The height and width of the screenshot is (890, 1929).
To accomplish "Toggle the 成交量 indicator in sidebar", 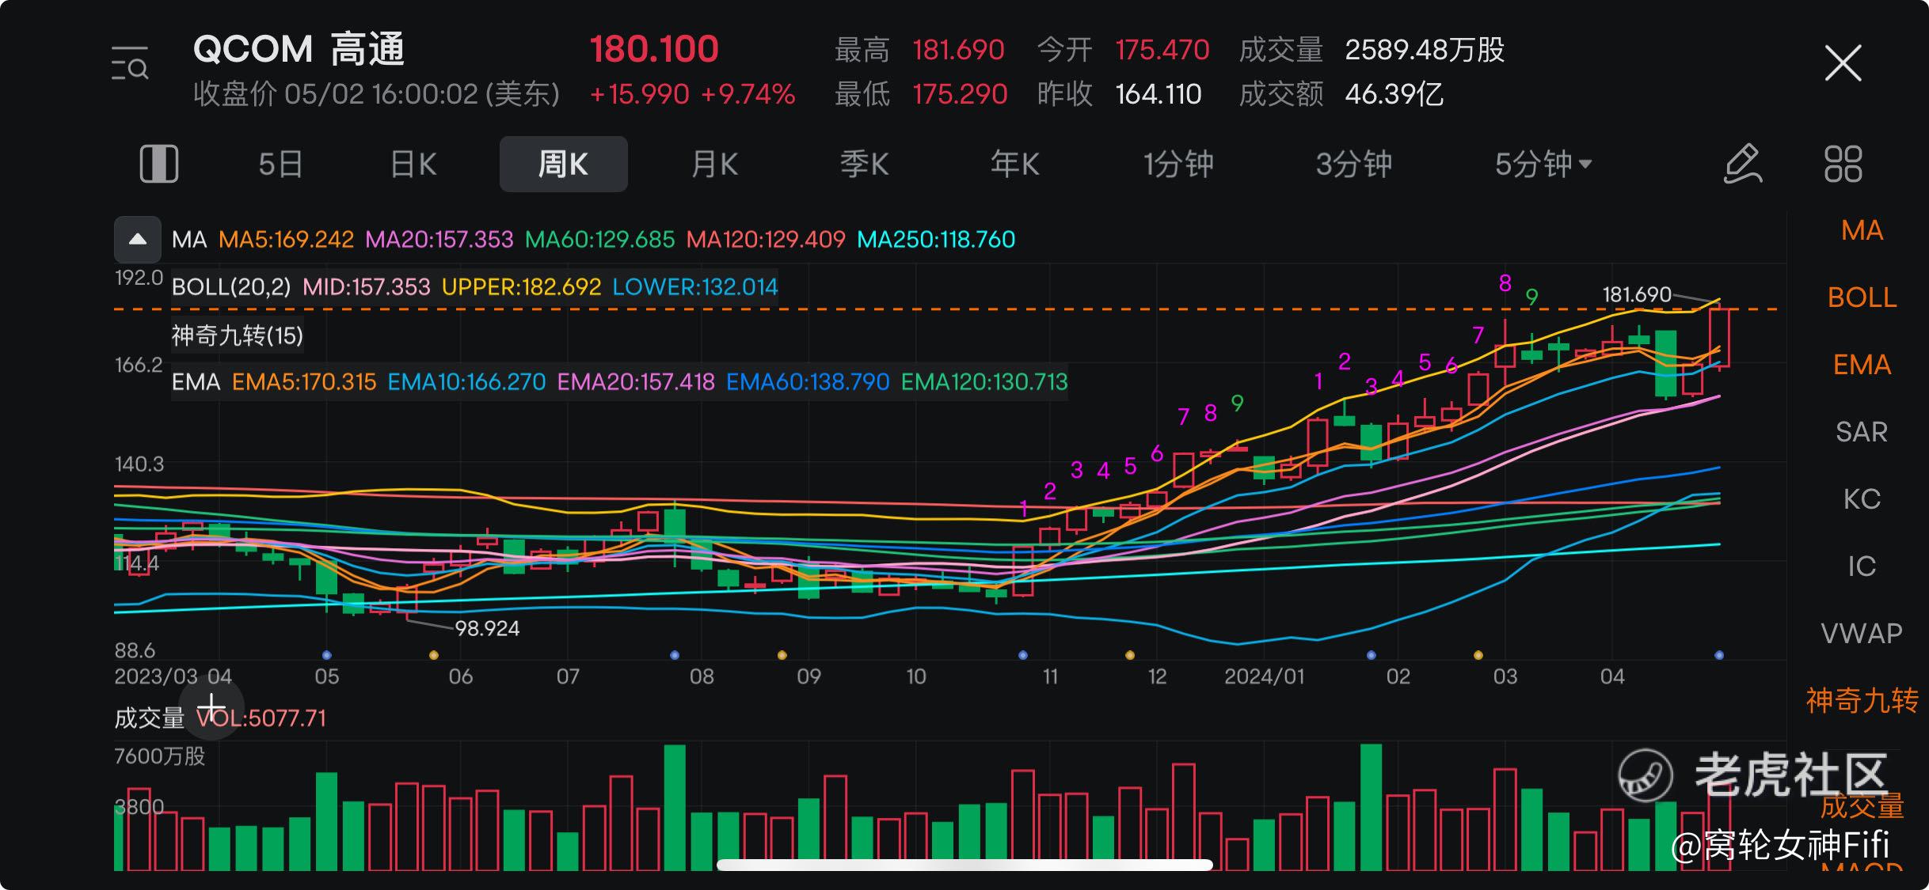I will tap(1862, 806).
